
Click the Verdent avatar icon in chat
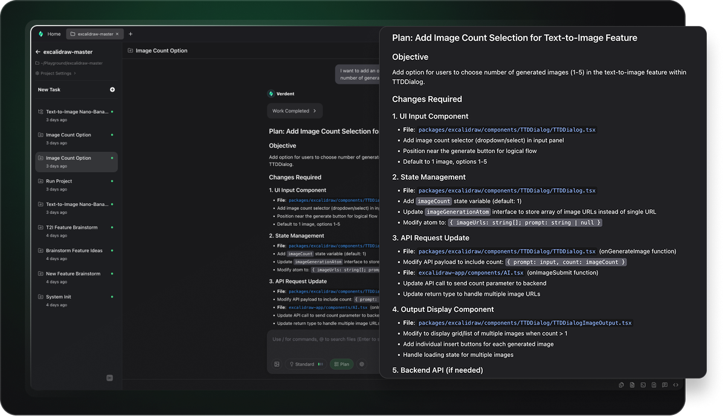[x=271, y=94]
